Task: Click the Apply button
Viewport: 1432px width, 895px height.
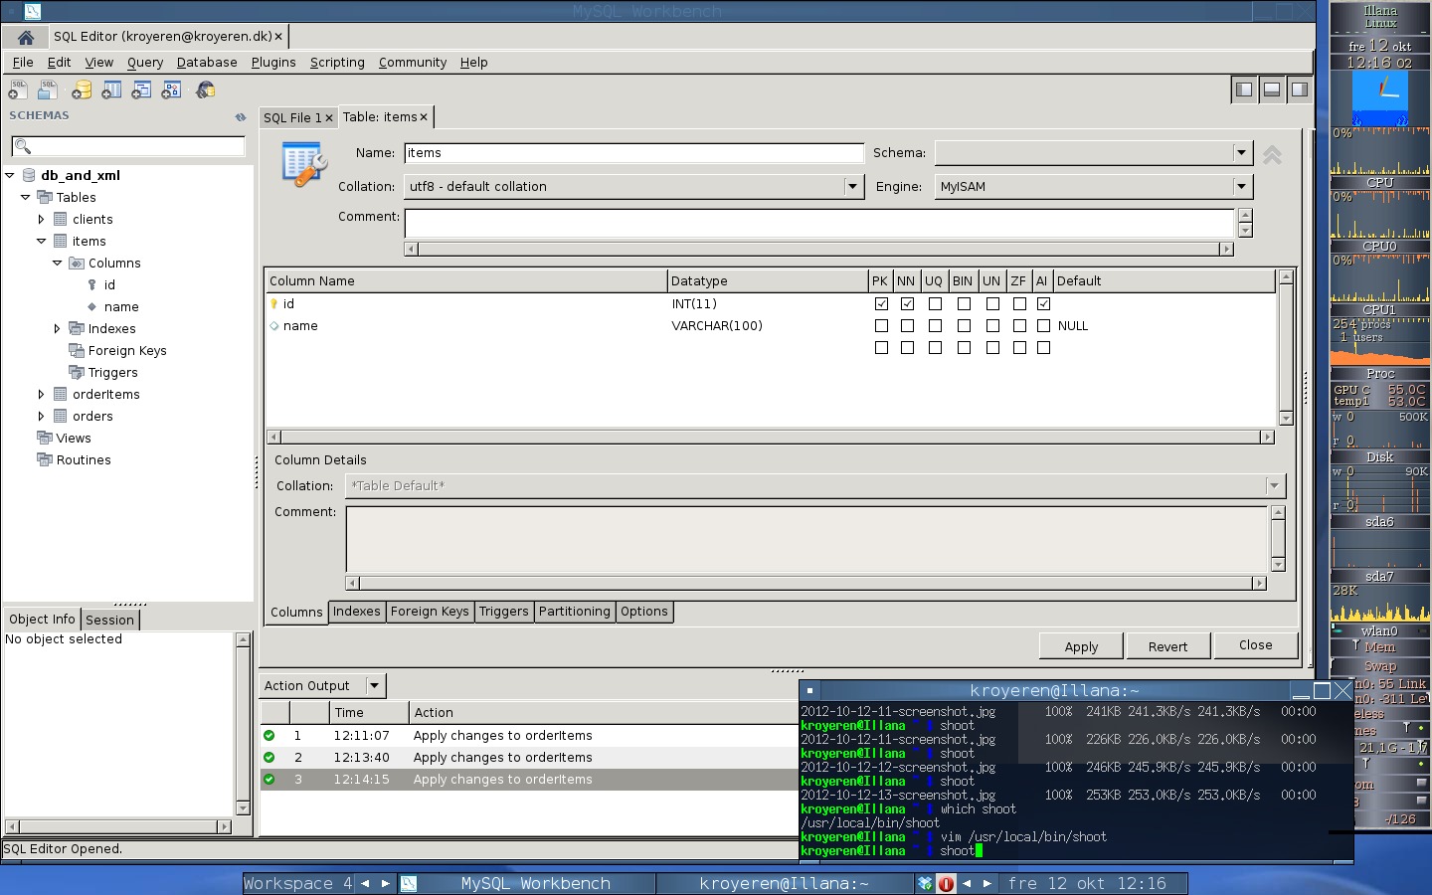Action: tap(1081, 646)
